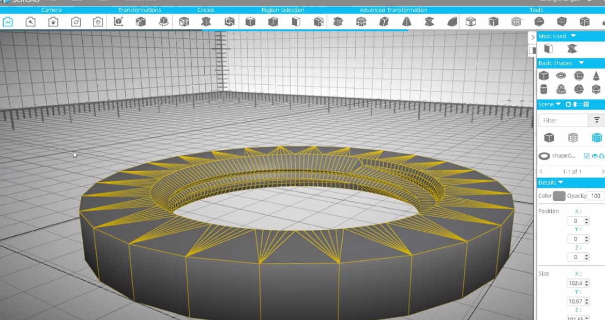Open the fifth Tools dark polyhedron icon

[x=562, y=22]
